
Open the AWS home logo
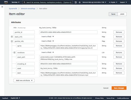[6, 2]
